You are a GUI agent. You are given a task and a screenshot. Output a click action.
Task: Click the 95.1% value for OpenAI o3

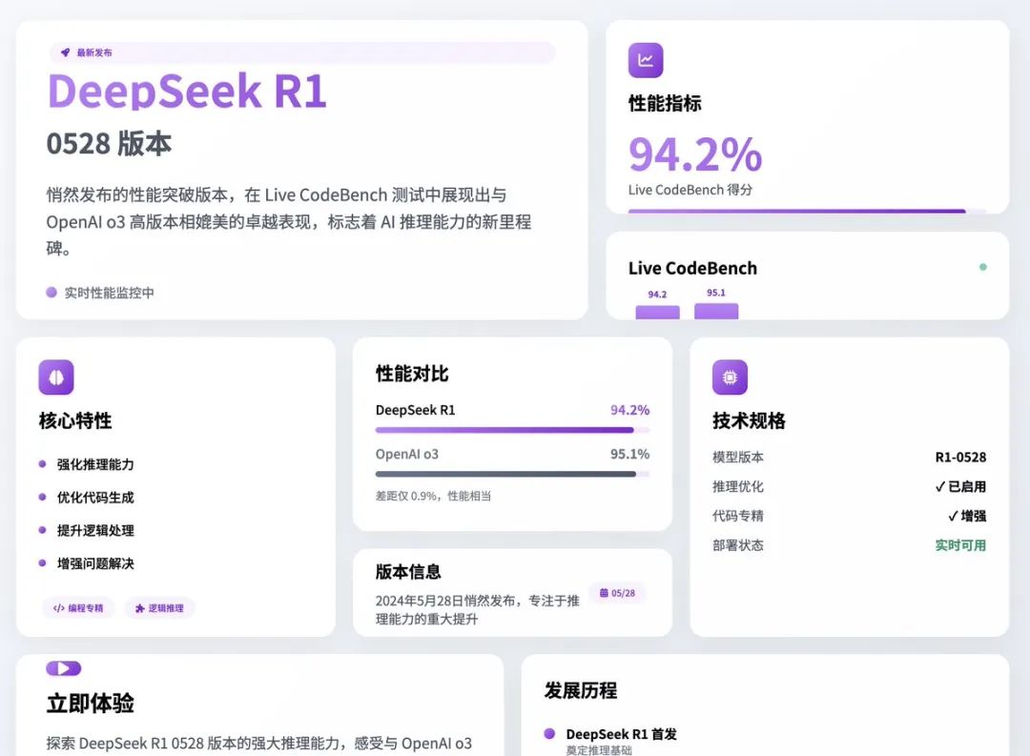[x=630, y=454]
